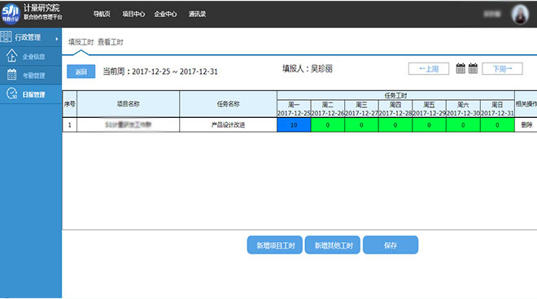Click the green 周二 2017-12-26 hours cell

(x=328, y=125)
